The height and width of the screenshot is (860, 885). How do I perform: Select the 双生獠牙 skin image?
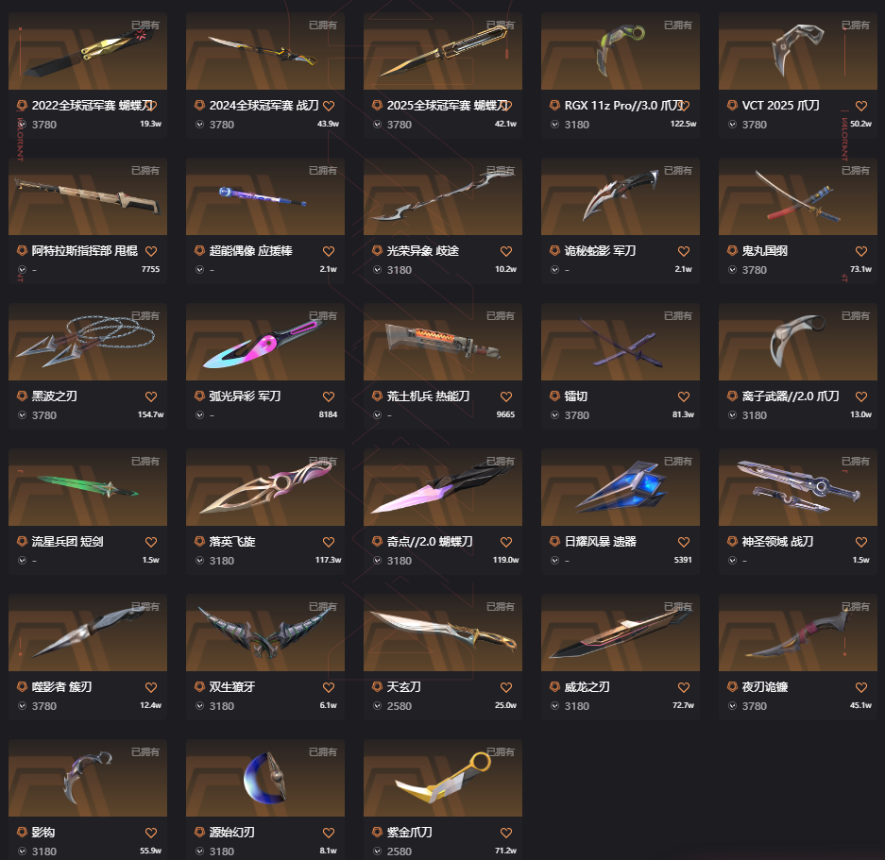point(265,632)
